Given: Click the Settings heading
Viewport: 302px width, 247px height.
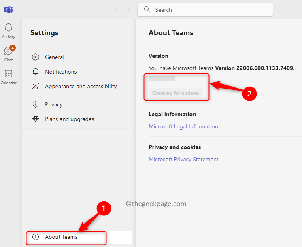Looking at the screenshot, I should [44, 33].
